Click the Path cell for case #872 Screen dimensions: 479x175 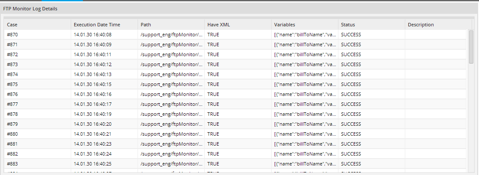[171, 54]
